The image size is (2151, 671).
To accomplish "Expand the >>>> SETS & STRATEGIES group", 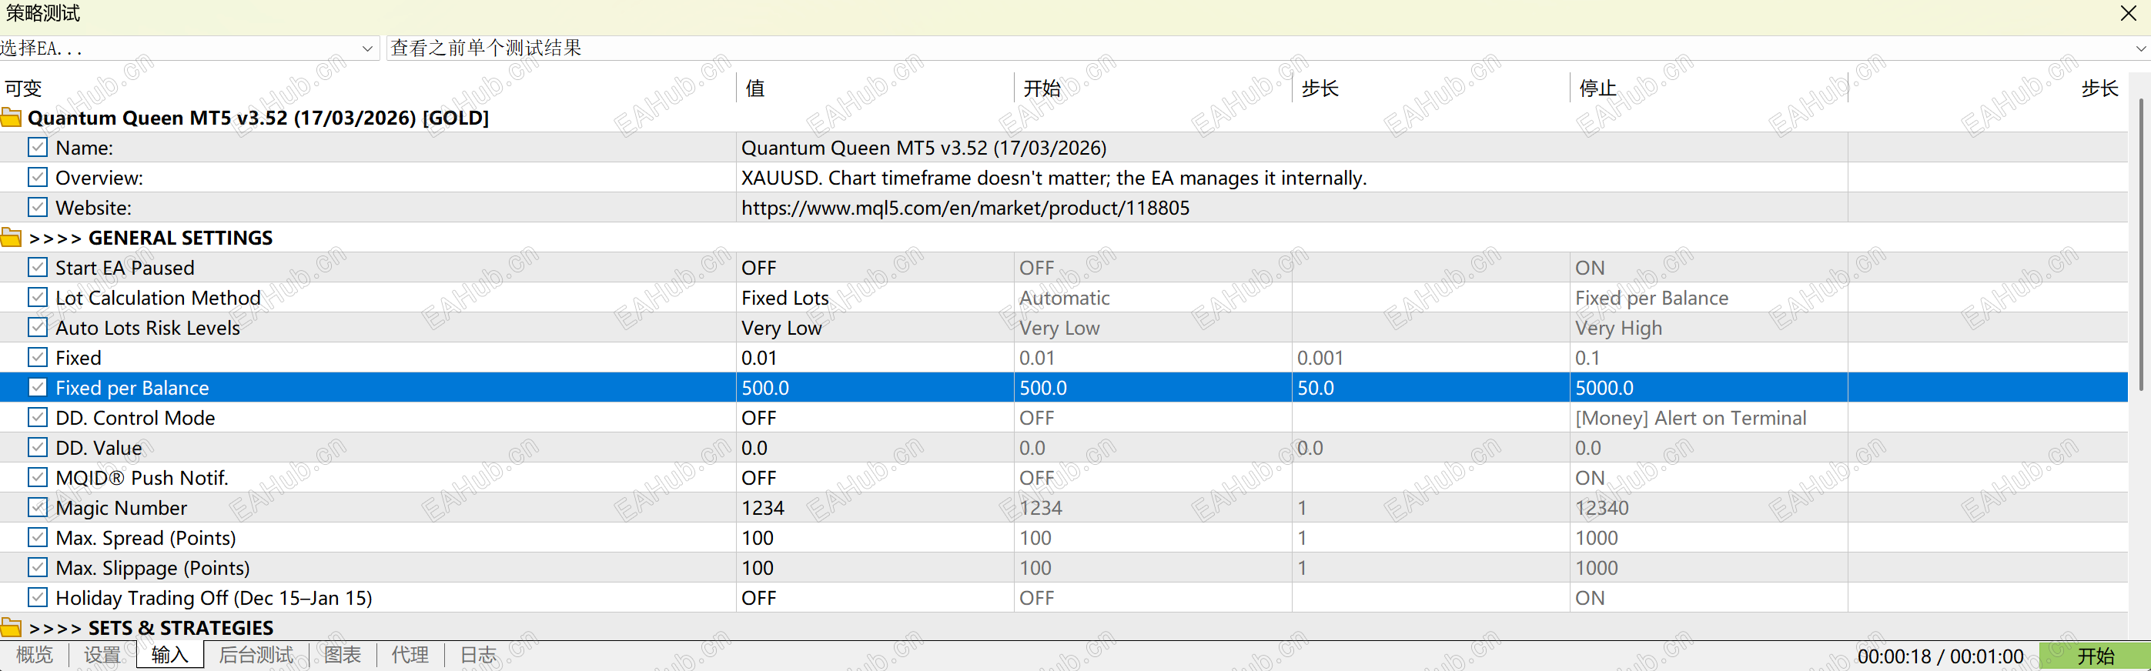I will coord(11,628).
